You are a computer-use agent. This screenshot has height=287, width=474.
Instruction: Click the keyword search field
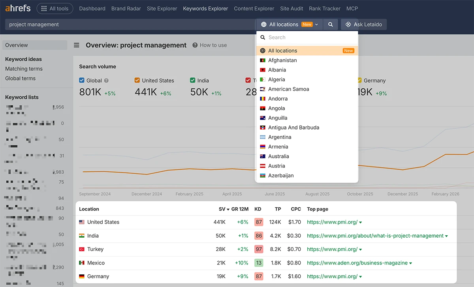130,24
